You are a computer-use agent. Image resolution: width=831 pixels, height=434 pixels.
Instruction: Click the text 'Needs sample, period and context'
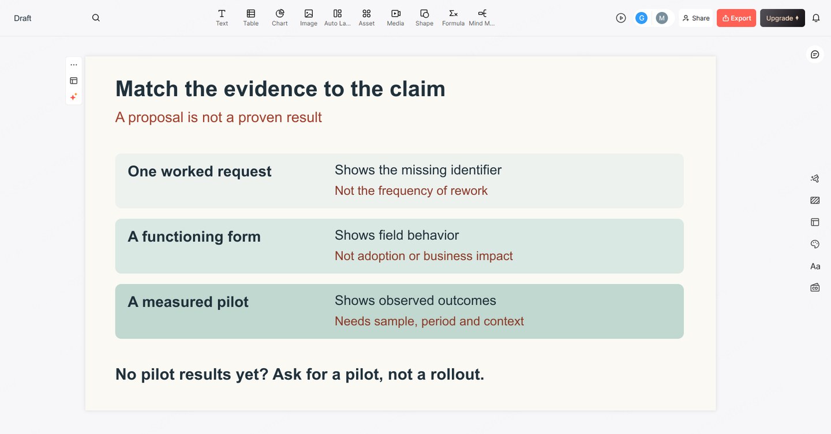coord(429,321)
